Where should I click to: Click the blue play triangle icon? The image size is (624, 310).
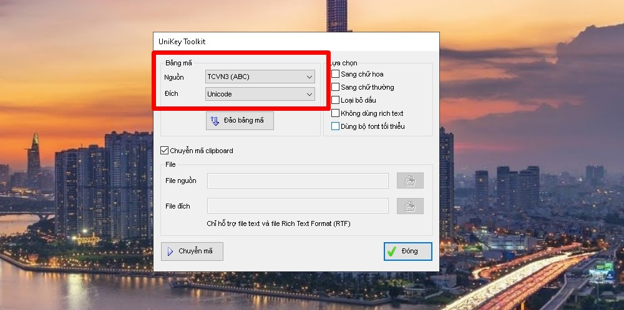point(170,251)
